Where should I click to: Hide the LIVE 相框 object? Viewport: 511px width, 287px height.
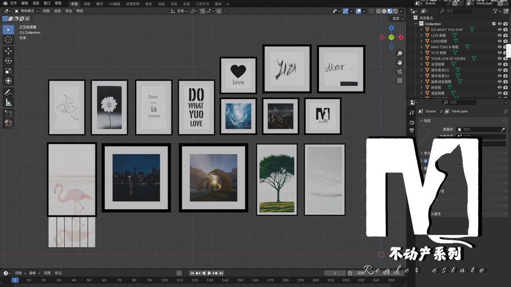(500, 35)
